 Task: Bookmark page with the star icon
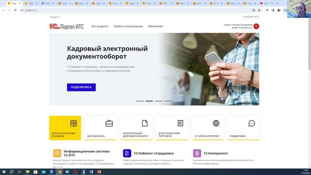(x=259, y=10)
